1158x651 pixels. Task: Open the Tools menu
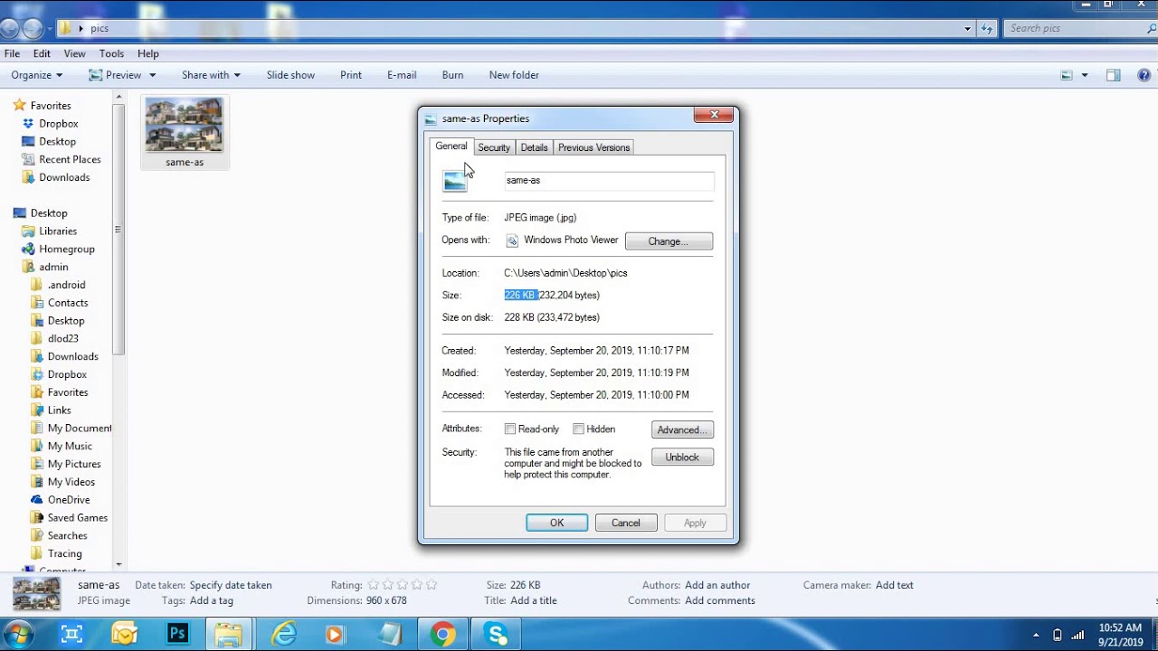(111, 54)
